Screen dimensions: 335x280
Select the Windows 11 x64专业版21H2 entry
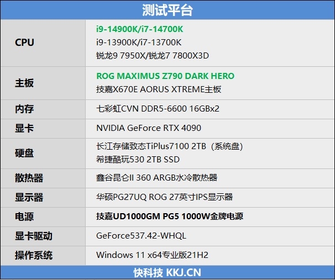coord(152,255)
